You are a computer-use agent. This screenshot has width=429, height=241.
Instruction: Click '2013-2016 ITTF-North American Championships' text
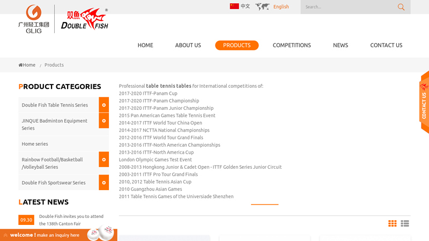169,145
